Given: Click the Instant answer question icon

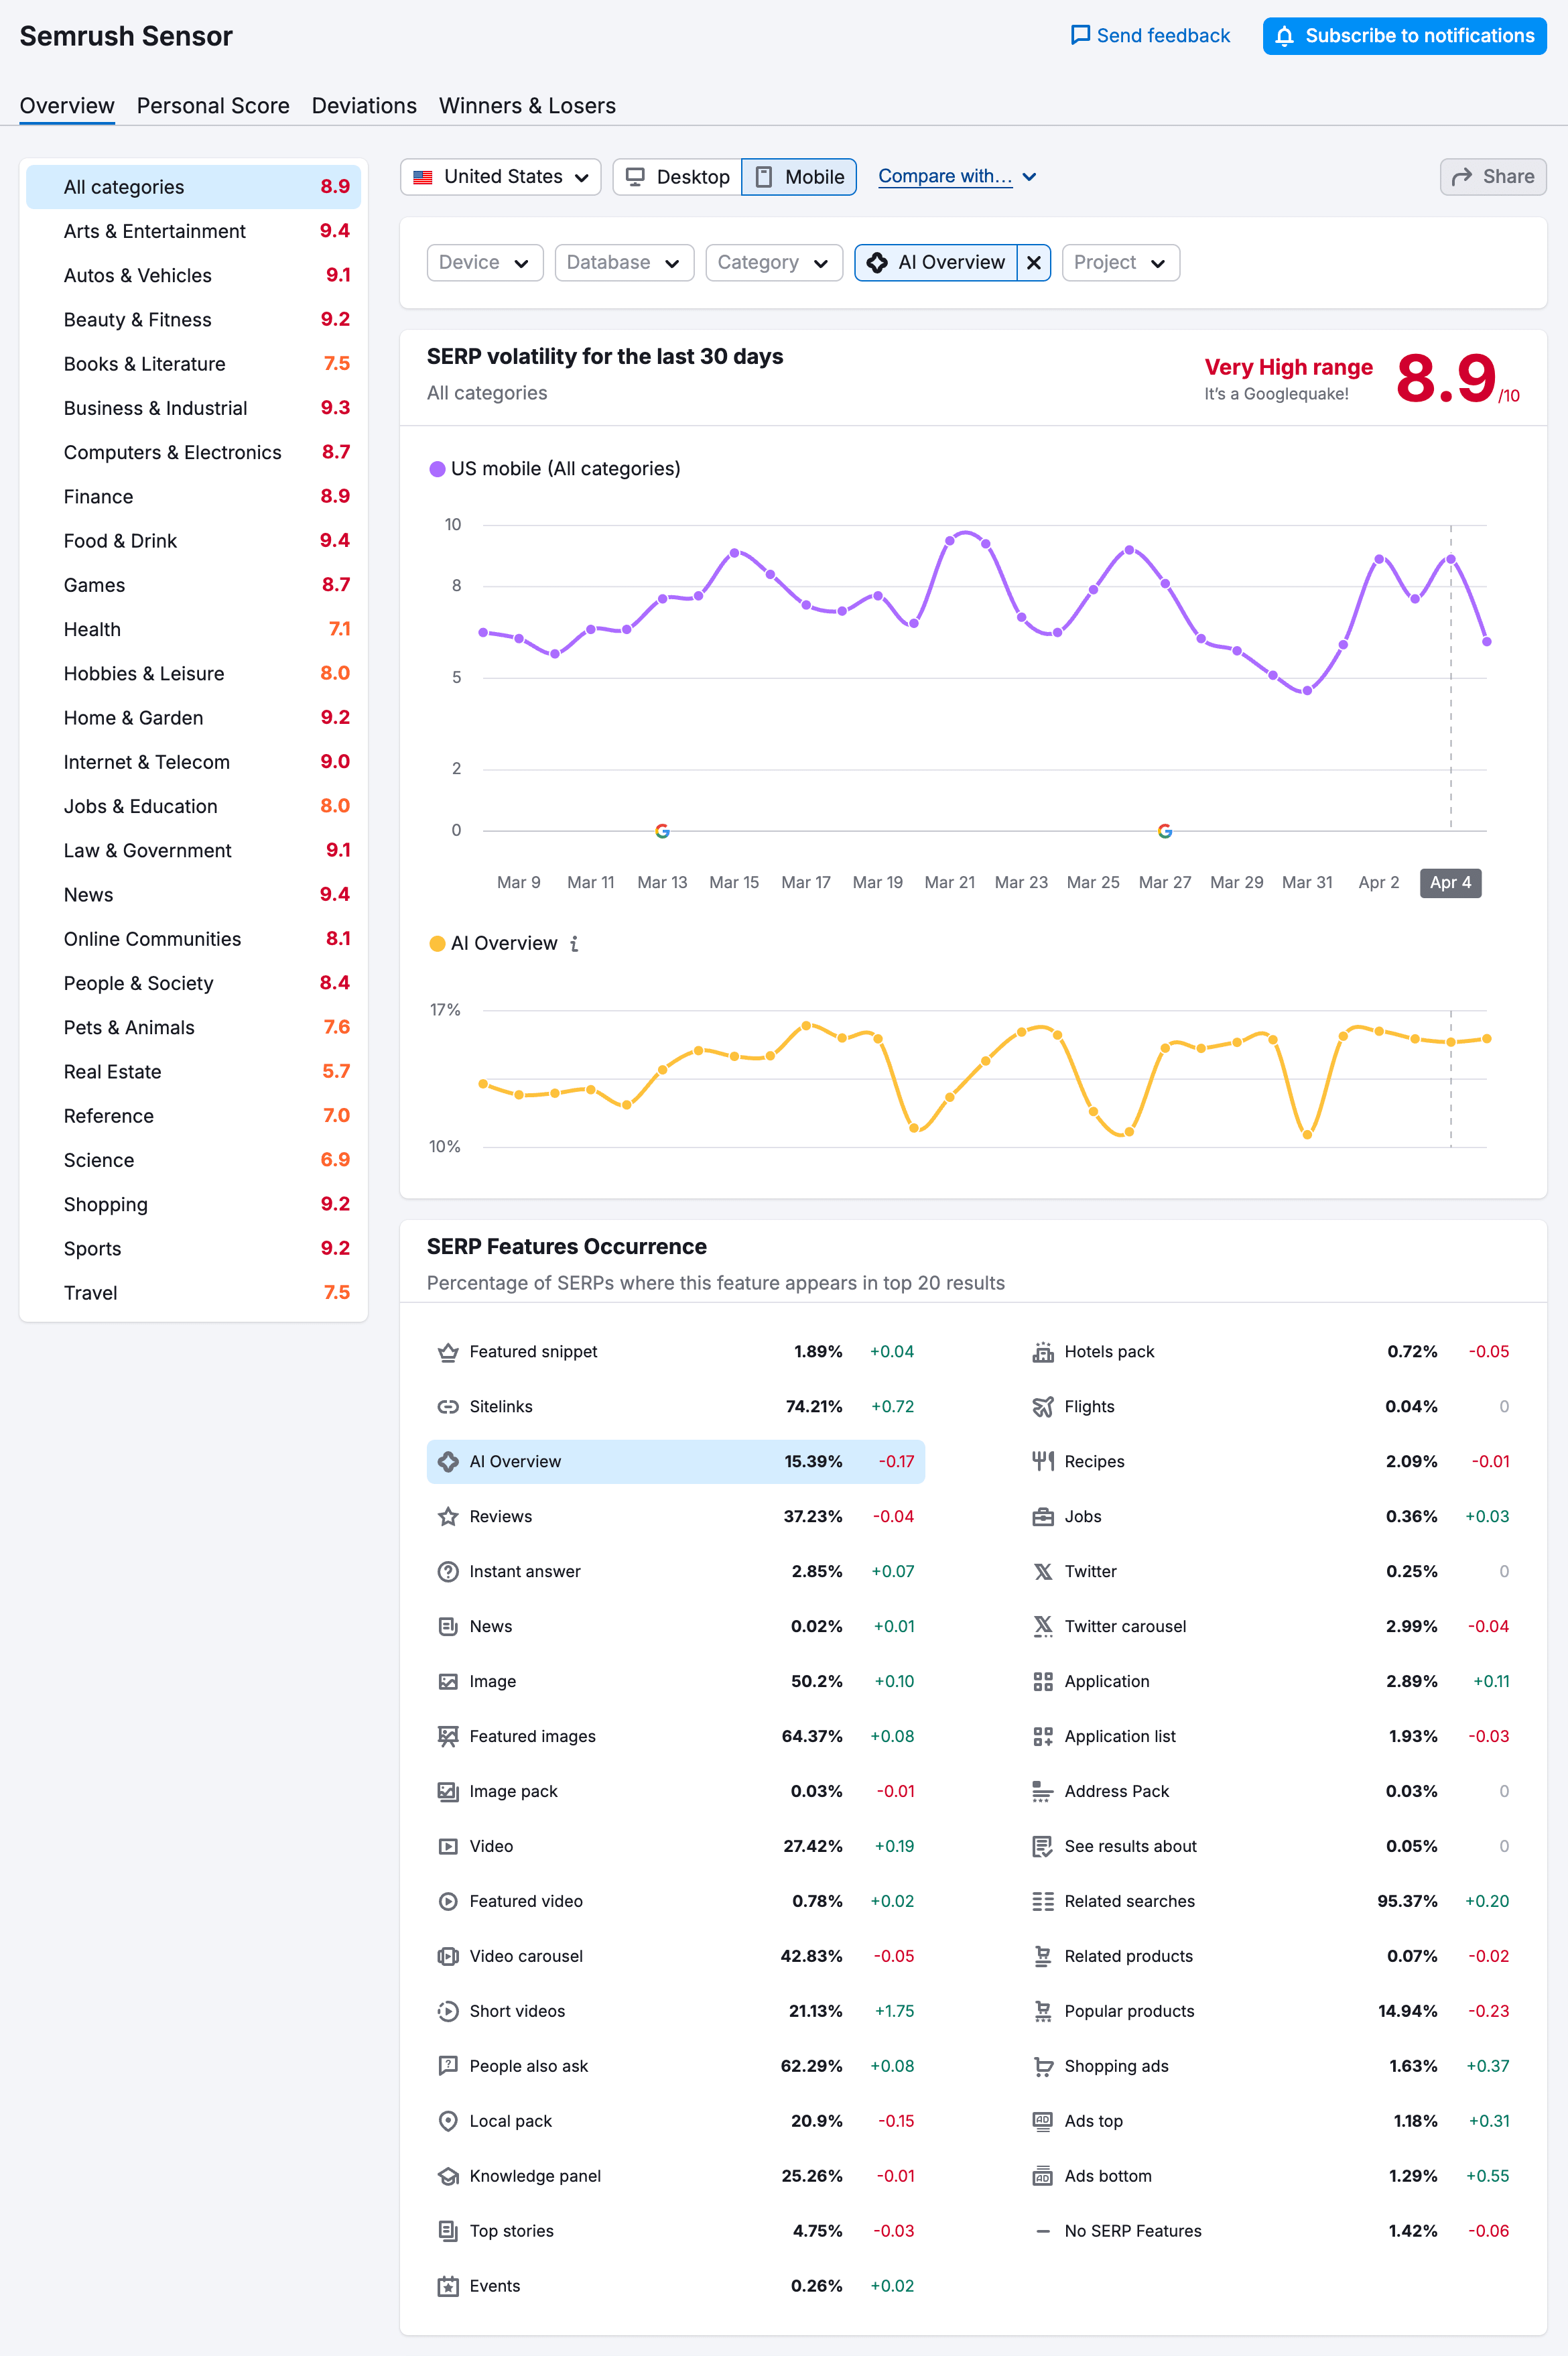Looking at the screenshot, I should 448,1572.
